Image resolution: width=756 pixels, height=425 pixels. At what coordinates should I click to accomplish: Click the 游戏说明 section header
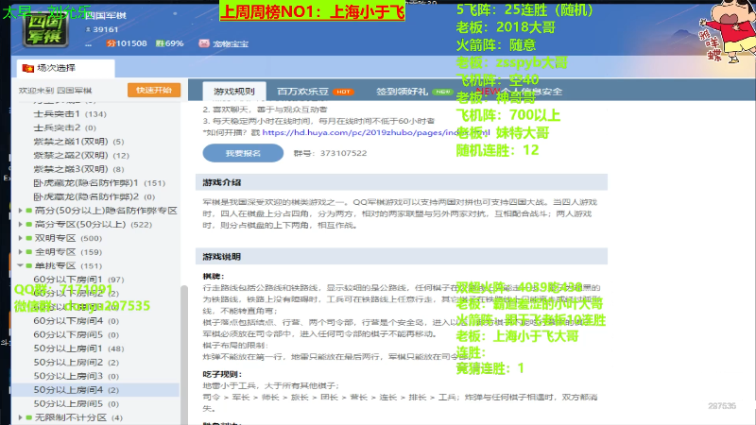click(x=401, y=257)
